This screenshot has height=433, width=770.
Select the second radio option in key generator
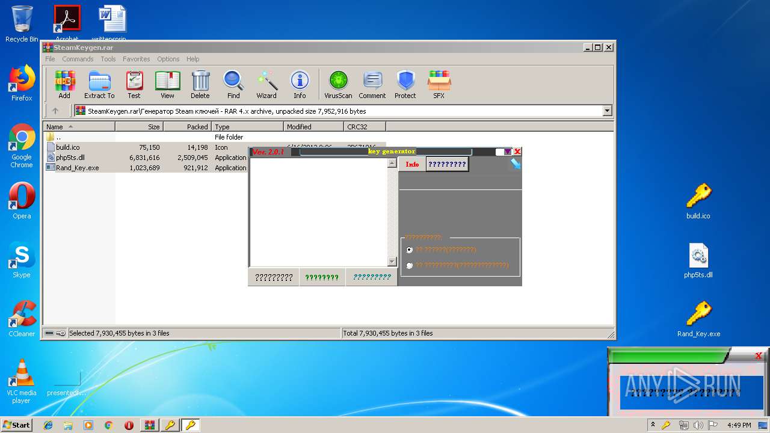click(x=410, y=265)
